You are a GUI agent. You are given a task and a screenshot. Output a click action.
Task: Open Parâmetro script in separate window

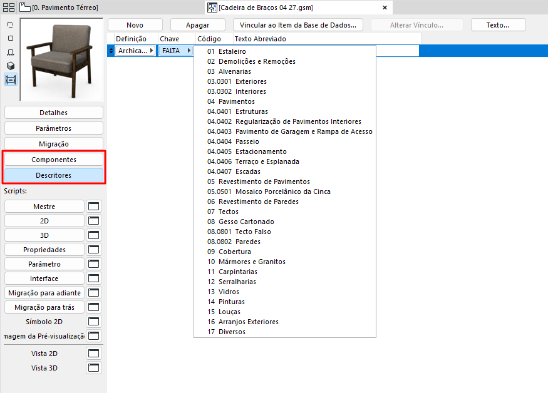point(93,263)
